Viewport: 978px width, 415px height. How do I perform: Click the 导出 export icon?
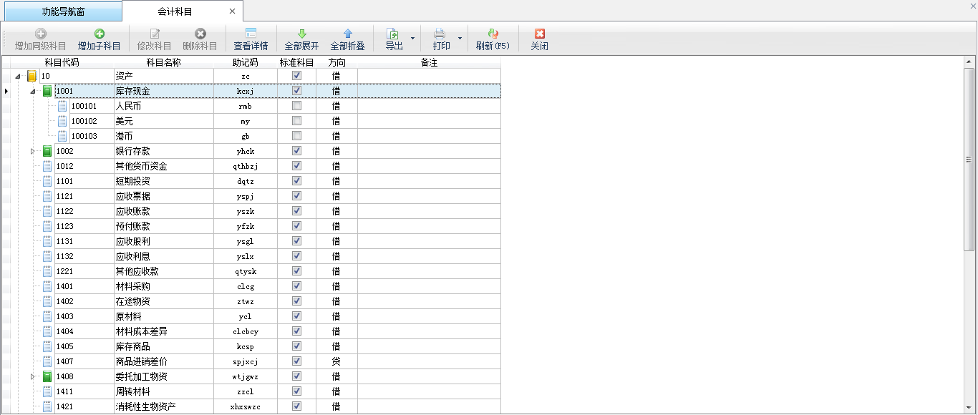point(393,34)
